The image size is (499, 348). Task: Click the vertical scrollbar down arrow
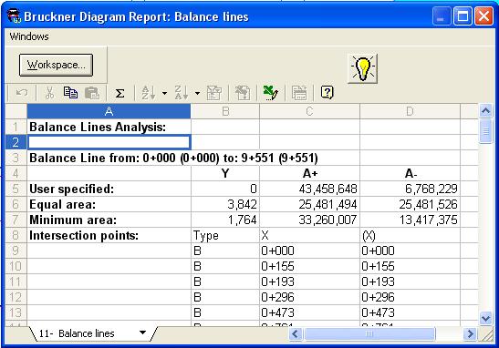click(x=485, y=318)
